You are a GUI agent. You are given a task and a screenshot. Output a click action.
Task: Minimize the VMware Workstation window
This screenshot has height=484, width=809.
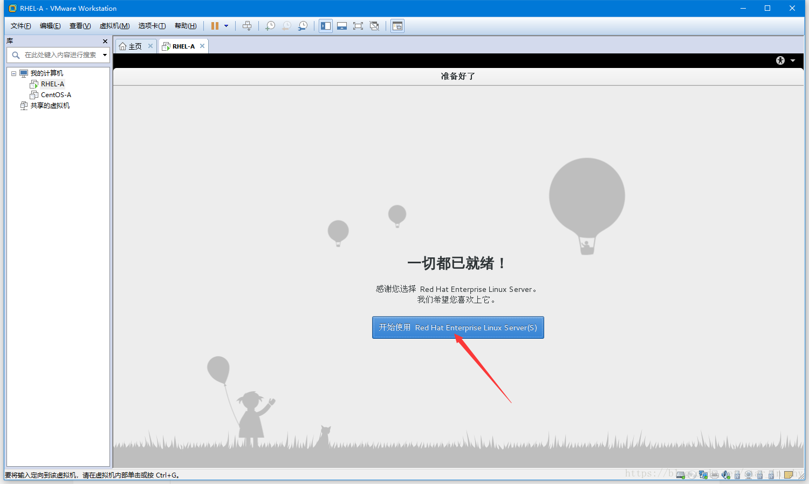(x=743, y=8)
